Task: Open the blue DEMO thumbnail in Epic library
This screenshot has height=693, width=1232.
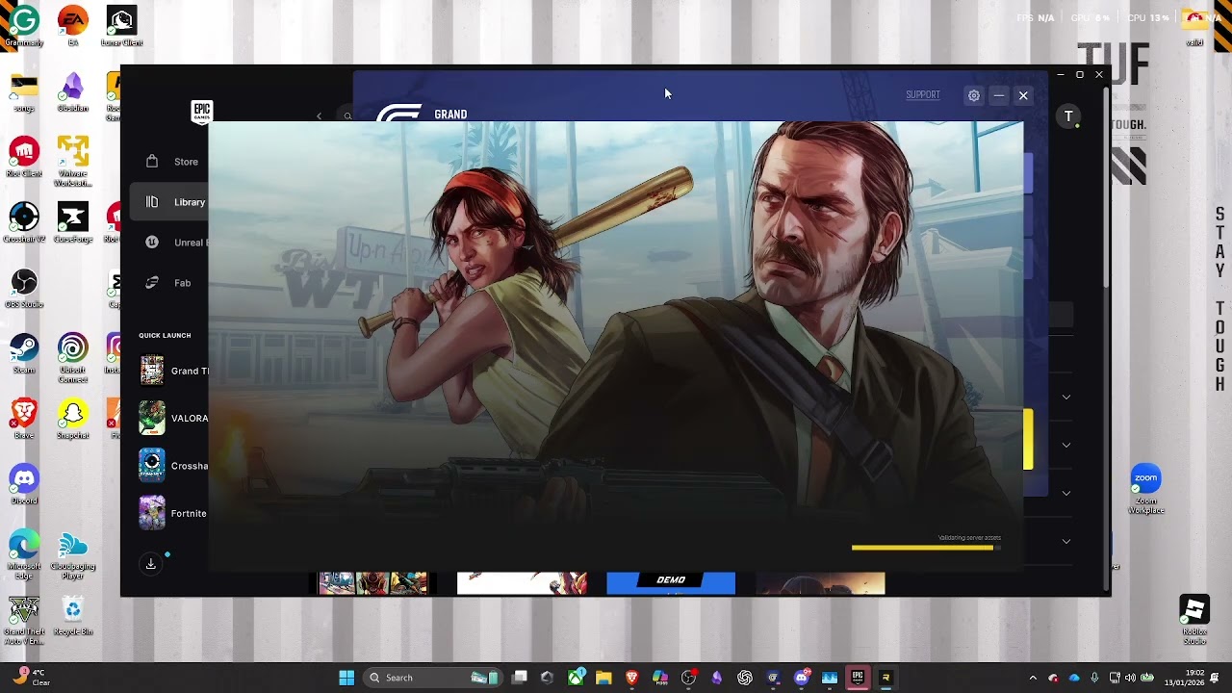Action: tap(671, 583)
